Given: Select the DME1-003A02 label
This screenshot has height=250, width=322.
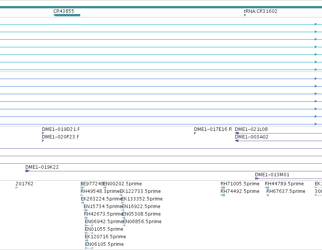Looking at the screenshot, I should tap(252, 137).
